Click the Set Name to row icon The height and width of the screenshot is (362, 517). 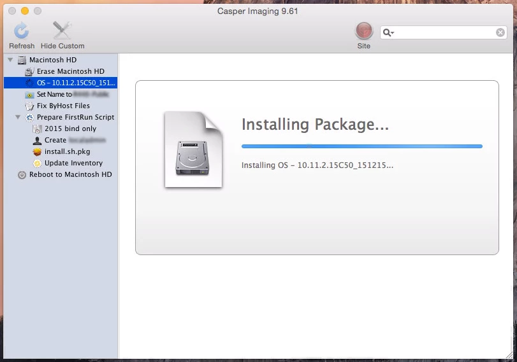(29, 95)
